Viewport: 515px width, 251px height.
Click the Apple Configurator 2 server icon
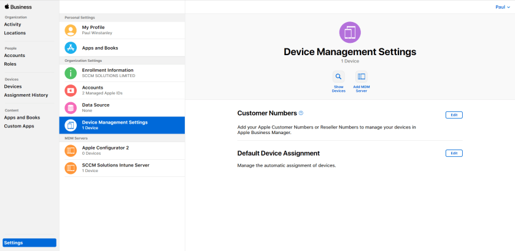(x=71, y=150)
